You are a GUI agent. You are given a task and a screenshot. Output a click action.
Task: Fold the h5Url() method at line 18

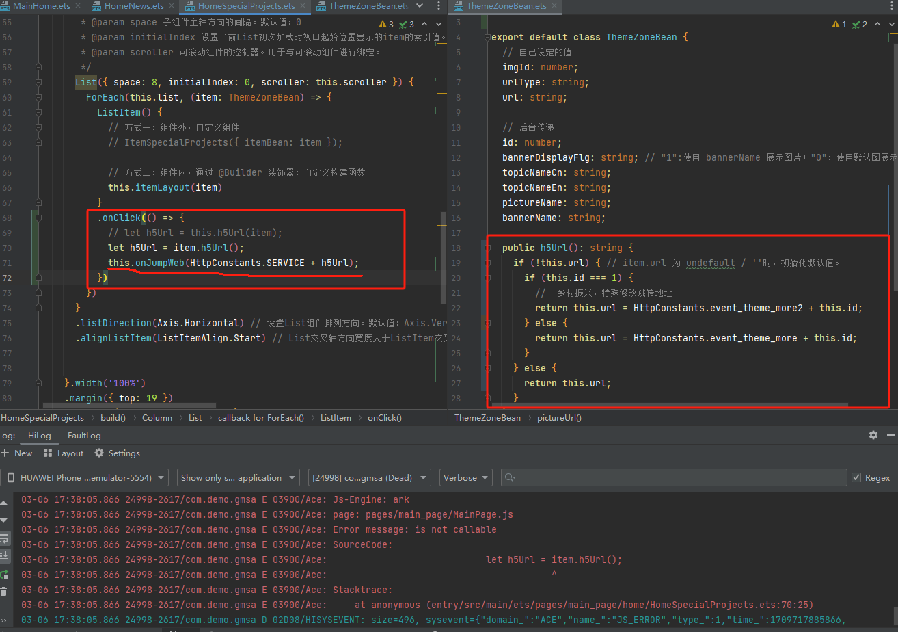(487, 248)
